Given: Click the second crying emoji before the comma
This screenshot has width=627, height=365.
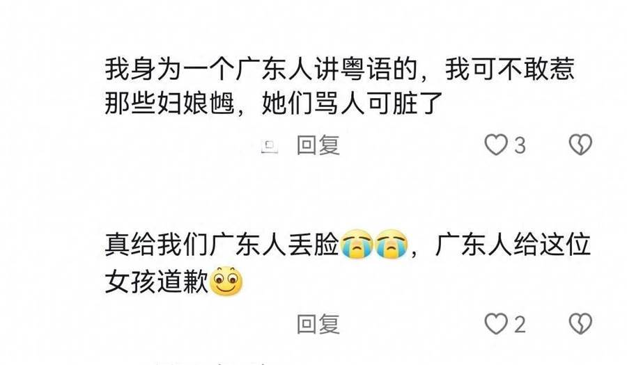Looking at the screenshot, I should click(x=391, y=244).
